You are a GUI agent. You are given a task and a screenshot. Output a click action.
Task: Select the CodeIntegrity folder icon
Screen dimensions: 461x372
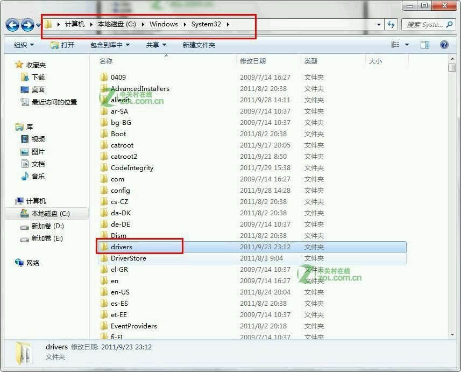click(104, 167)
